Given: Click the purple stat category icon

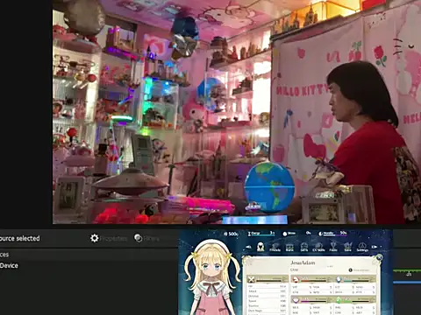Looking at the screenshot, I should click(296, 300).
